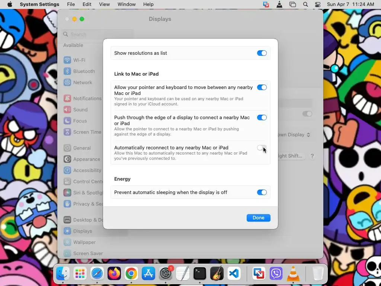Image resolution: width=381 pixels, height=286 pixels.
Task: Open Screen Saver icon in sidebar
Action: point(67,254)
